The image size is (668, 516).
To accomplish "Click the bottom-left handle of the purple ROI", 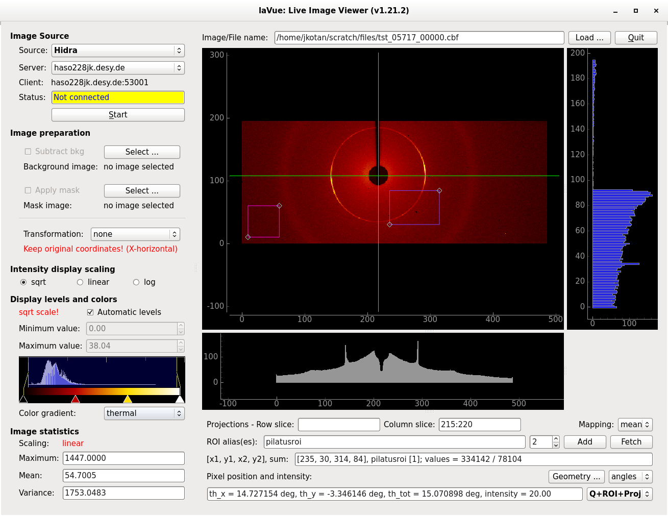I will point(390,225).
